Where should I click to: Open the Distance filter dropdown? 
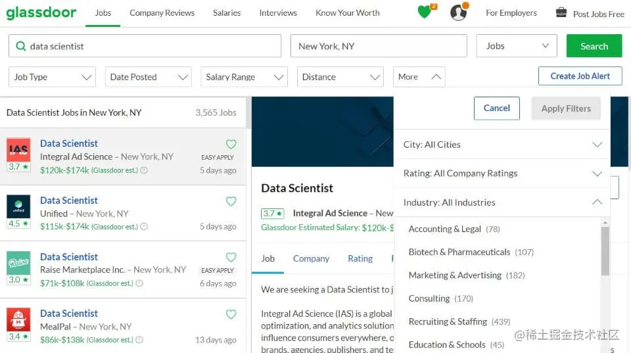(x=340, y=77)
